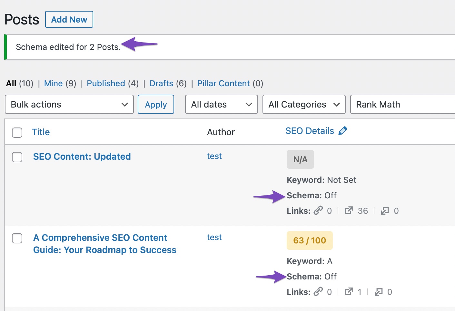Image resolution: width=455 pixels, height=311 pixels.
Task: Click the Keyword: Not Set text
Action: (x=321, y=180)
